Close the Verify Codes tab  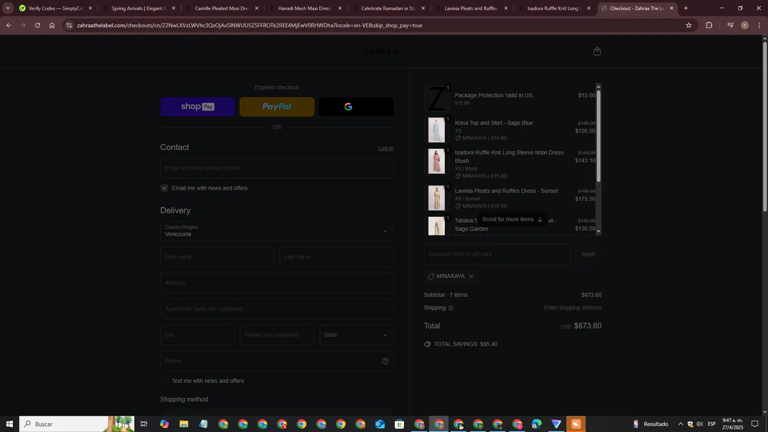(x=91, y=8)
